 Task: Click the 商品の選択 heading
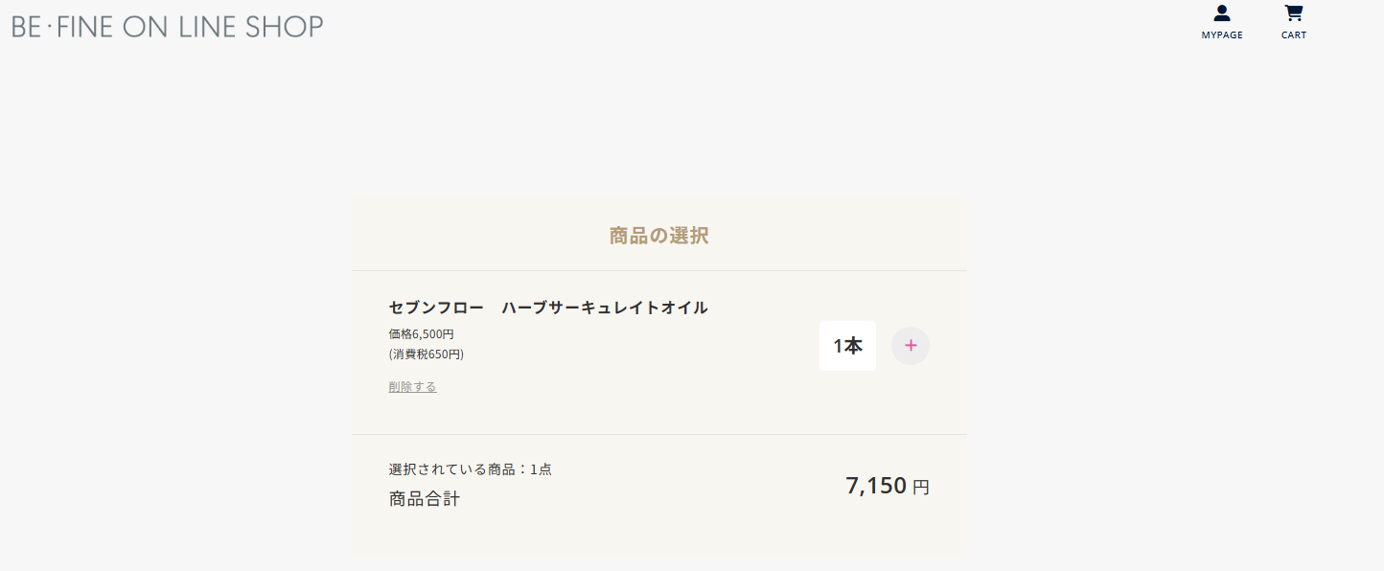pos(659,236)
